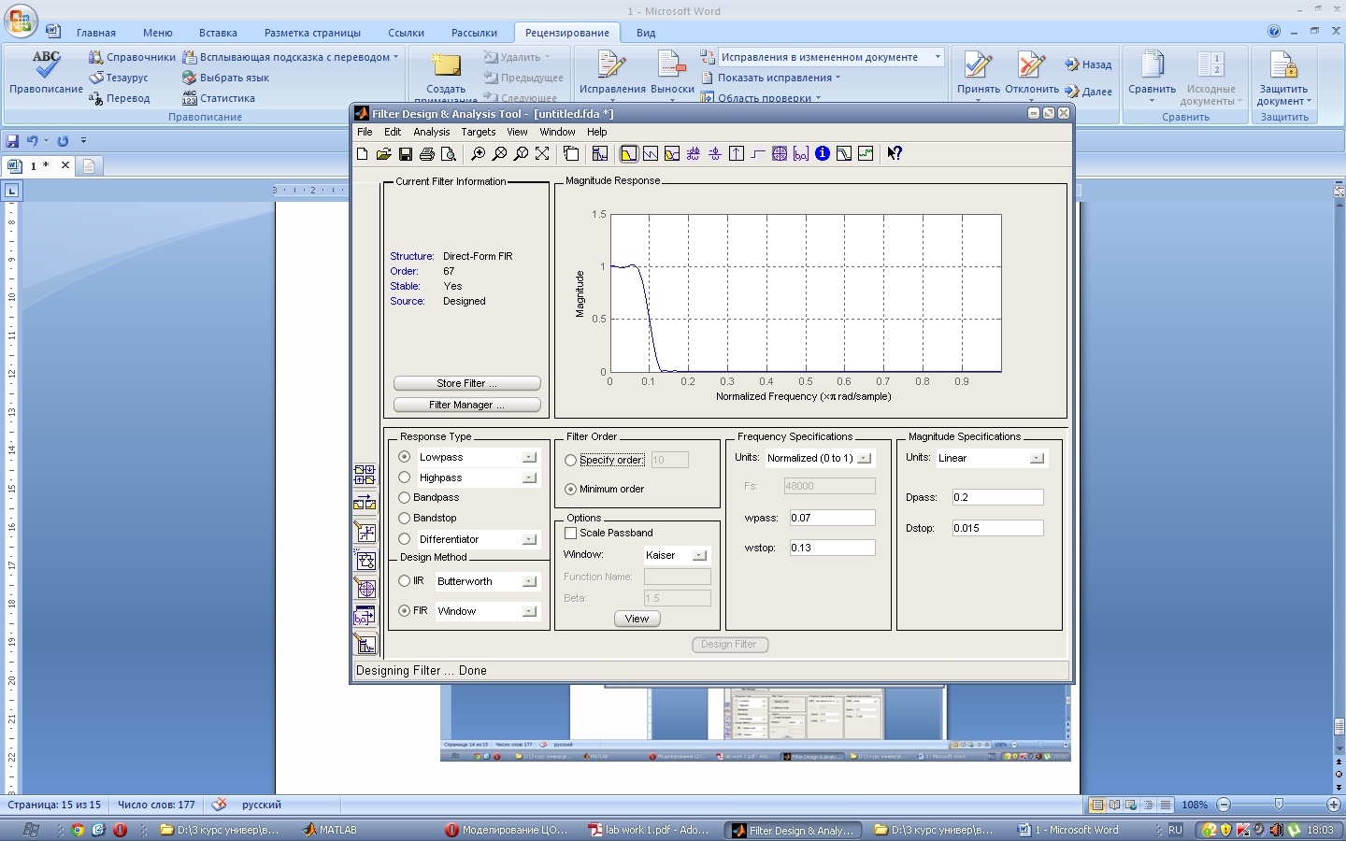Open the Pole/Zero Plot icon

[x=780, y=154]
